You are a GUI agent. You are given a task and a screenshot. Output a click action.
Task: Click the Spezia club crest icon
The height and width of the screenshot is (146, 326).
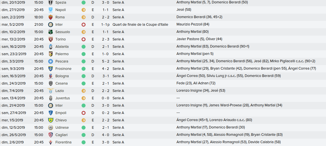click(x=50, y=3)
